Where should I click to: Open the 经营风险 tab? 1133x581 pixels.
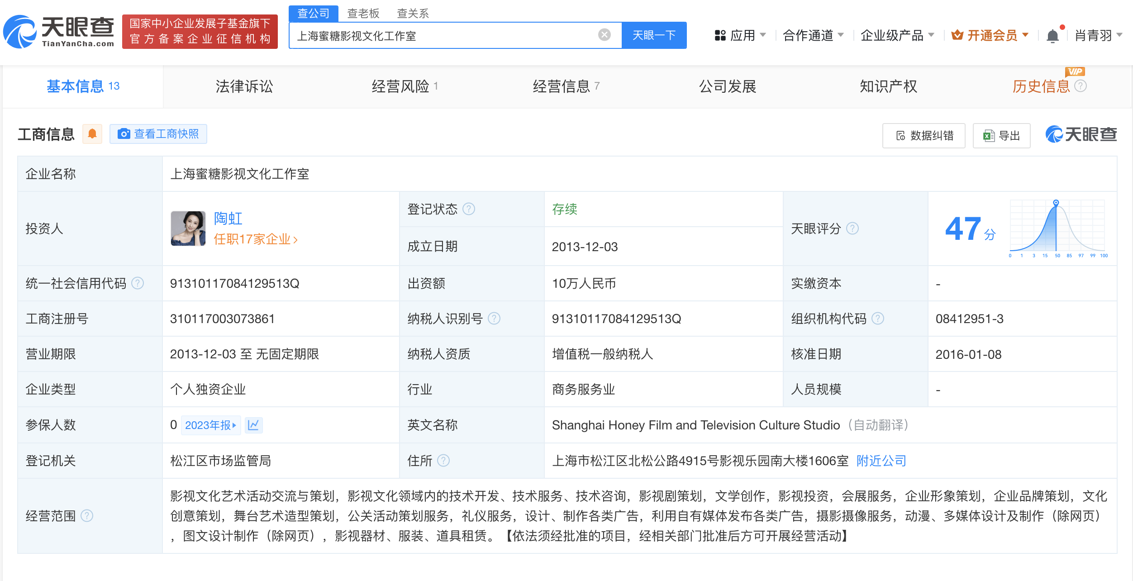coord(405,86)
